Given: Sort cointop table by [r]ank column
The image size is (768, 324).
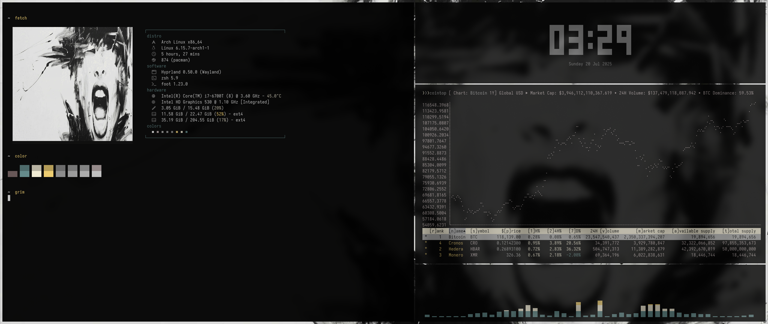Looking at the screenshot, I should (x=436, y=231).
